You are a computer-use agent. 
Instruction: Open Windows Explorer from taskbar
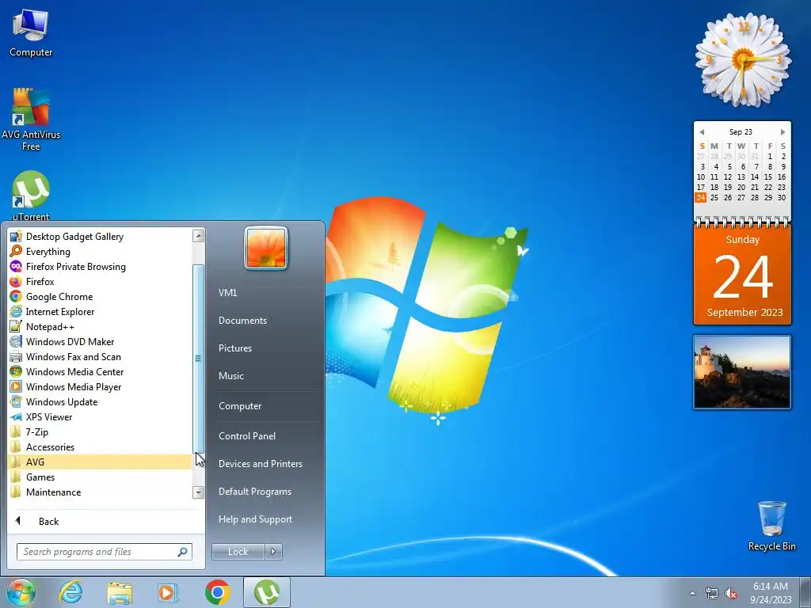tap(120, 592)
